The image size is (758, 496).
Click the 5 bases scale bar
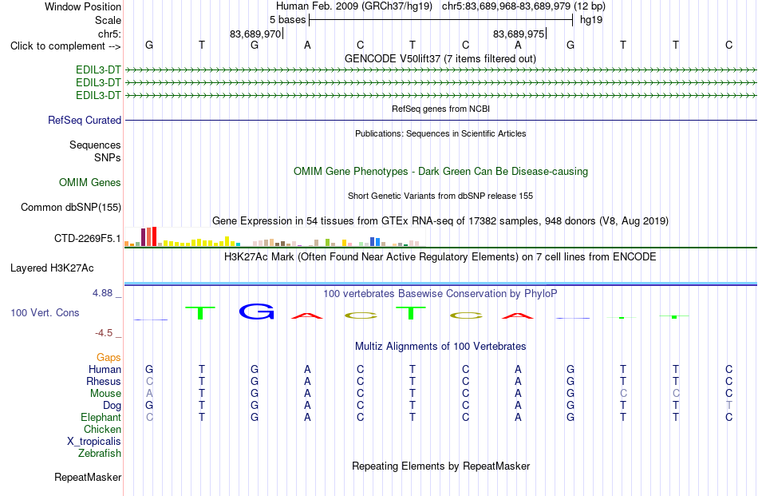441,20
